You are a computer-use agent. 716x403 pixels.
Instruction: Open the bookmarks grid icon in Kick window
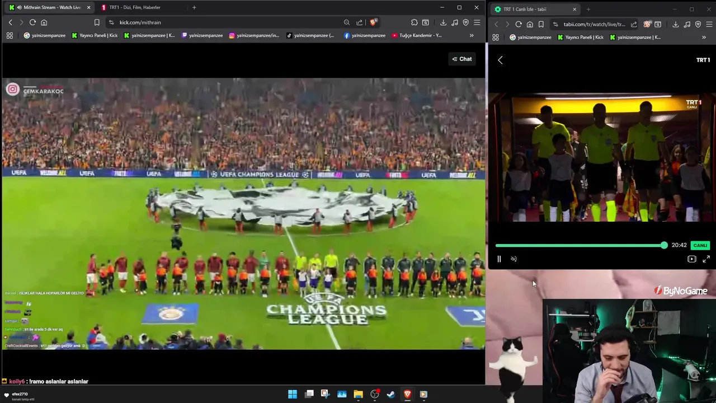click(10, 35)
